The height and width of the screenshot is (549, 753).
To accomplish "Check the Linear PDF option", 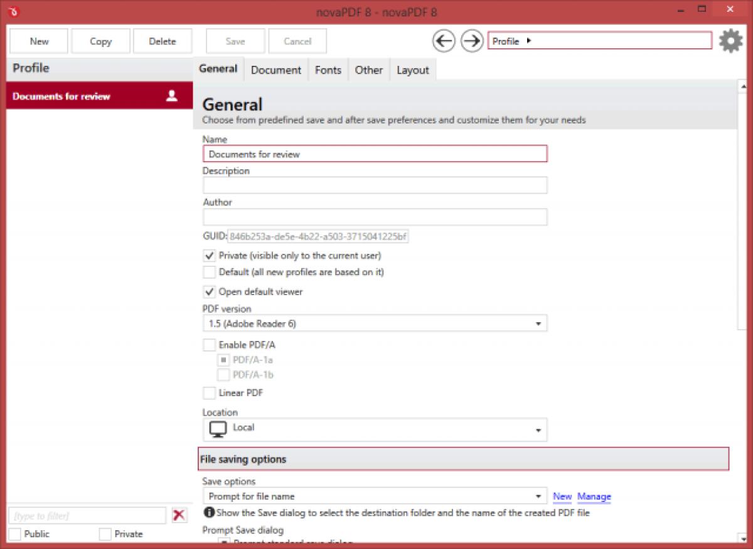I will (209, 393).
